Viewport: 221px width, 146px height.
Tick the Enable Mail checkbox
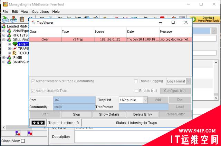[x=136, y=91]
